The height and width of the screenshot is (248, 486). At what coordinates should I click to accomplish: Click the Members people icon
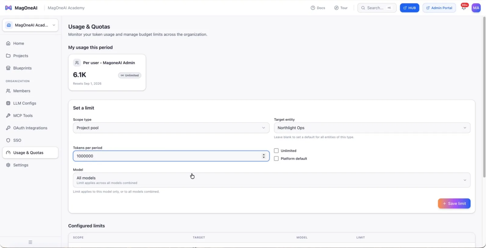(8, 91)
